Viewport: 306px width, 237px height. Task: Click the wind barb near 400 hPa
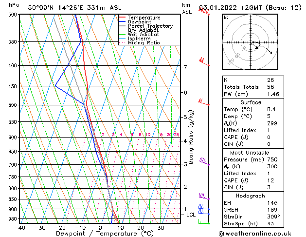click(203, 62)
